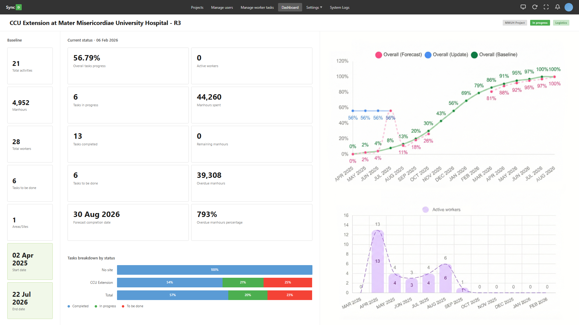Toggle Overall (Baseline) legend series
The height and width of the screenshot is (325, 579).
[494, 55]
